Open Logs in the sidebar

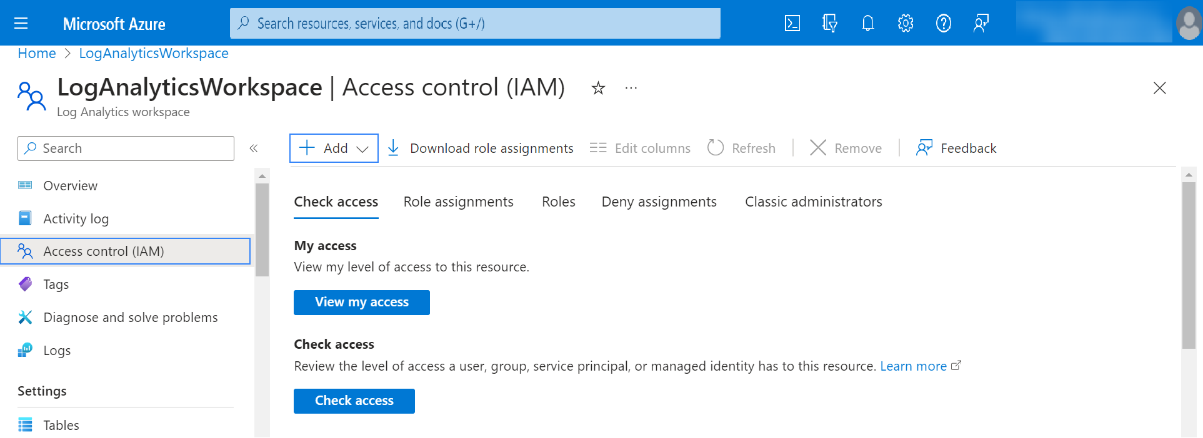coord(57,351)
